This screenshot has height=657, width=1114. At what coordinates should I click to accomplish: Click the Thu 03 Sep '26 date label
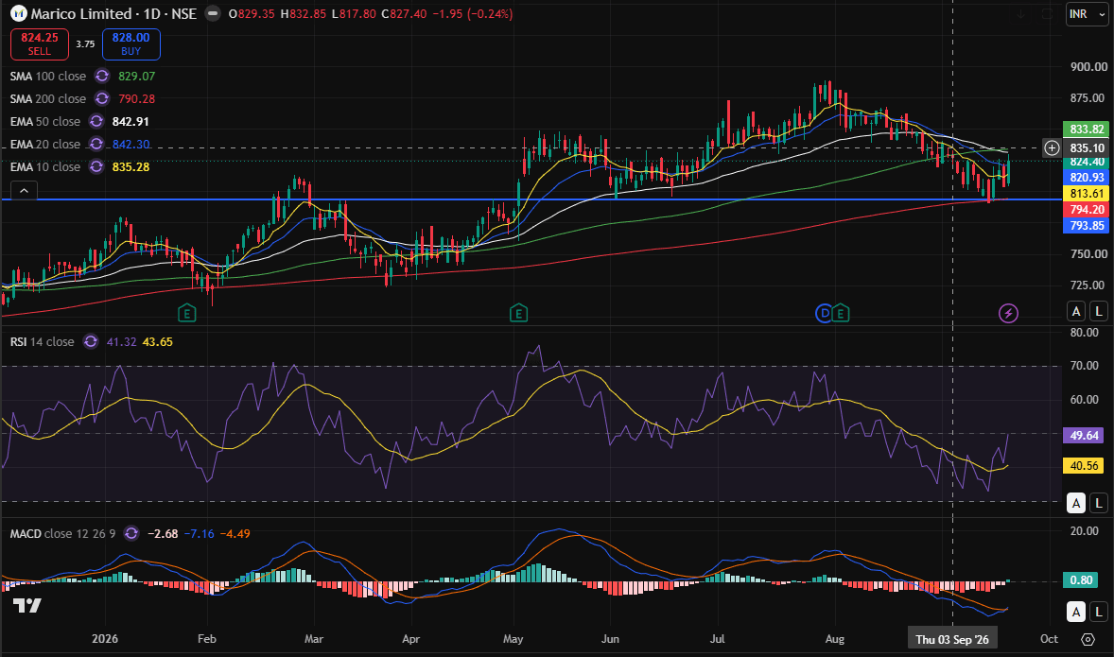pyautogui.click(x=952, y=639)
